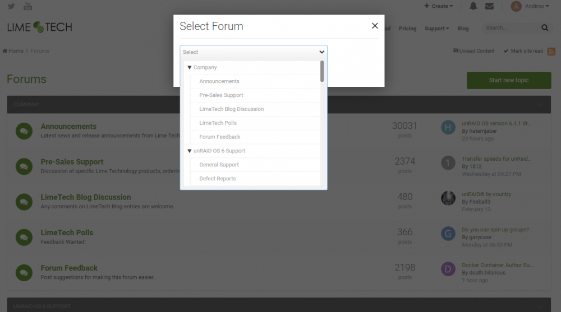Click 'Wednesday at 09:27 PM' timestamp
This screenshot has height=312, width=561.
pyautogui.click(x=491, y=174)
